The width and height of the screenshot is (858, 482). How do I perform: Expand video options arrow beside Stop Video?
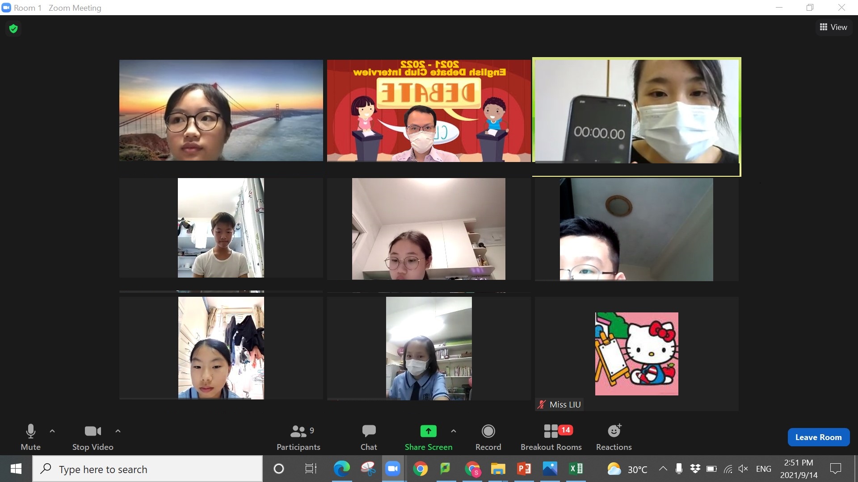118,431
